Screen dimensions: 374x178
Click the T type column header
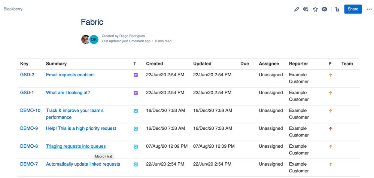click(x=135, y=64)
